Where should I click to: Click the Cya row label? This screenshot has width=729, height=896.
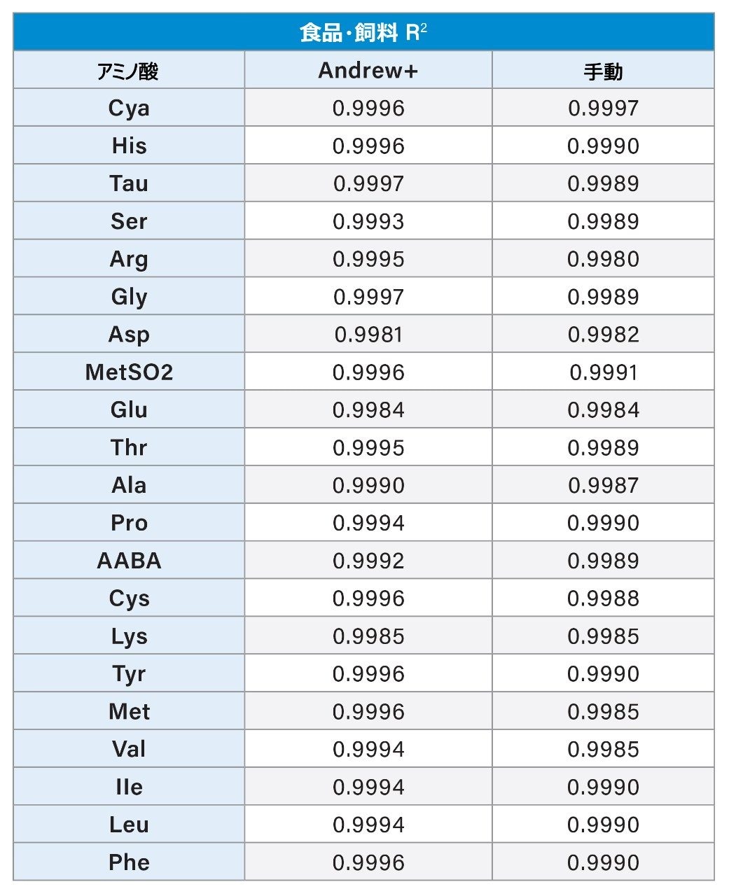(129, 108)
